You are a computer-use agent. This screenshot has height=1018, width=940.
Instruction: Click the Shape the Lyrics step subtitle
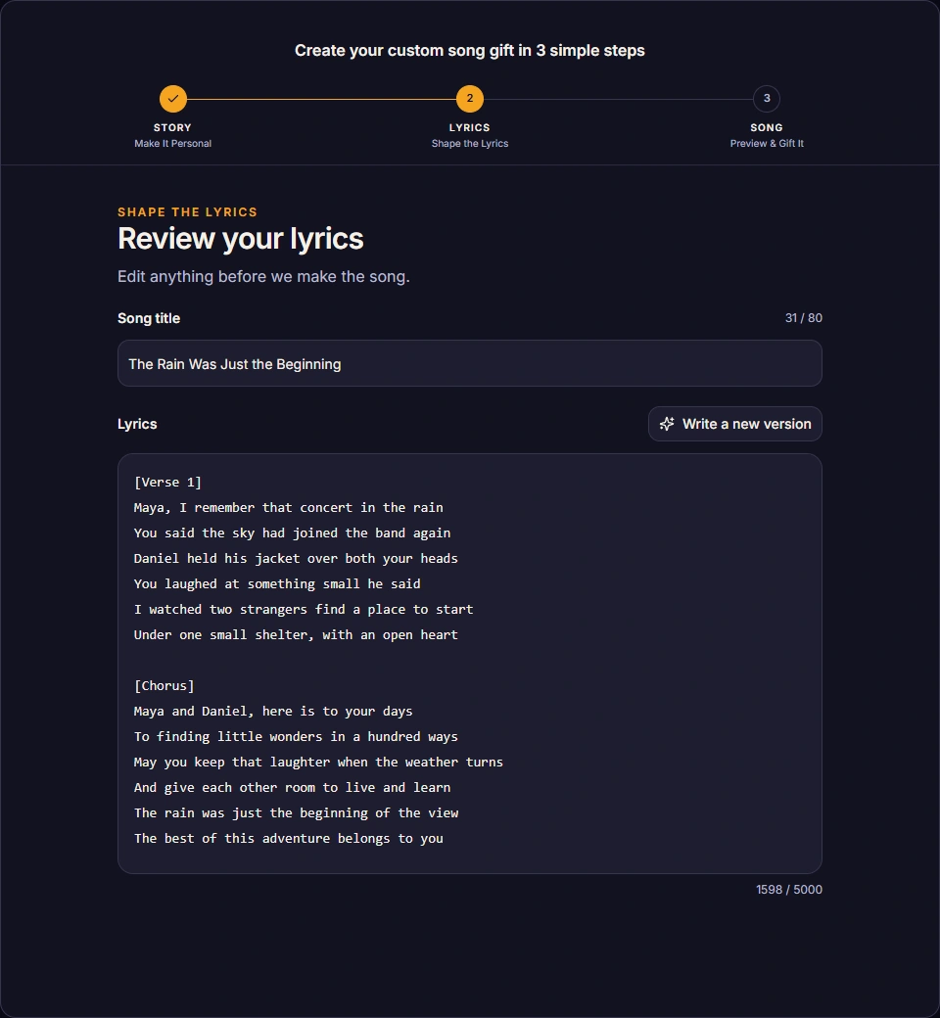pyautogui.click(x=470, y=144)
